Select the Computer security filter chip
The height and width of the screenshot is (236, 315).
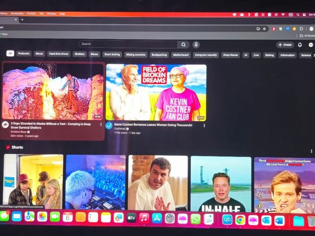point(206,55)
